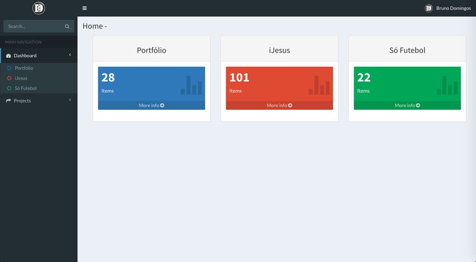Click the Dashboard speedometer icon

(9, 56)
